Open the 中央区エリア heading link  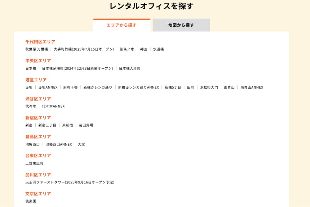38,61
